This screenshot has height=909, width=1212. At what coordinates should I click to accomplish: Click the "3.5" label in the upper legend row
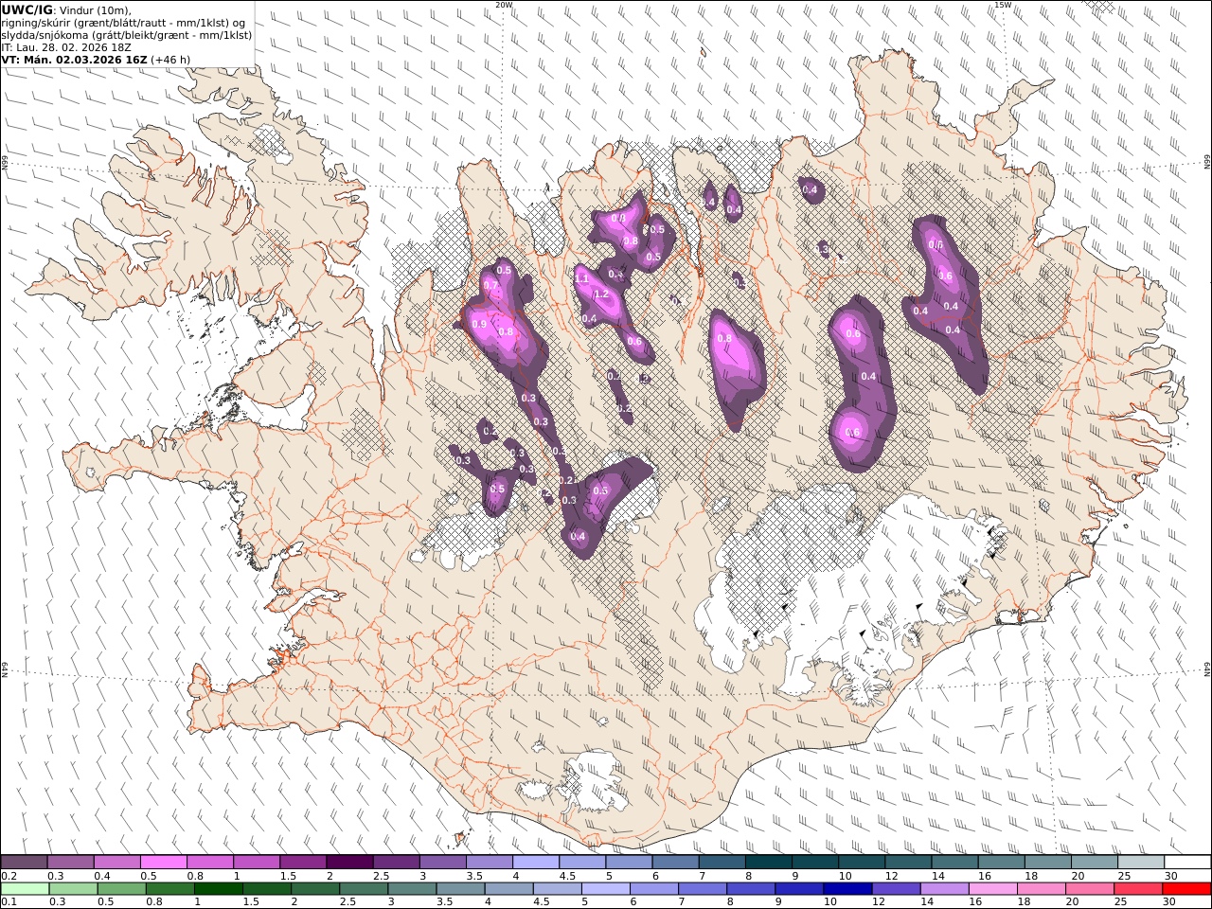coord(474,876)
